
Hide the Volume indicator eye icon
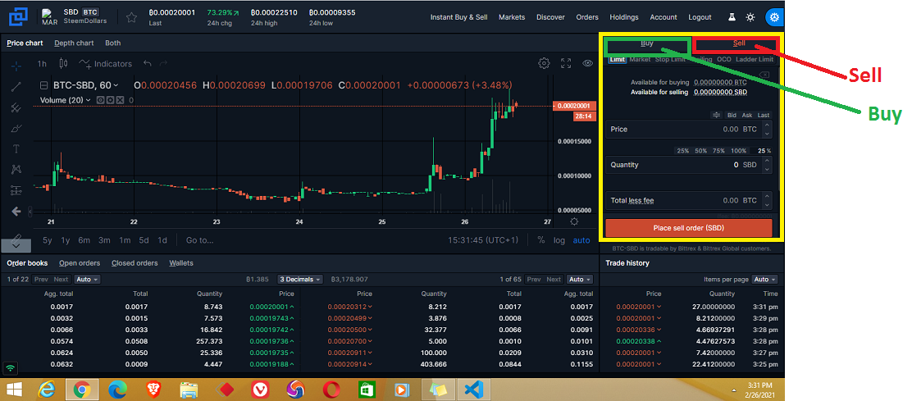101,100
